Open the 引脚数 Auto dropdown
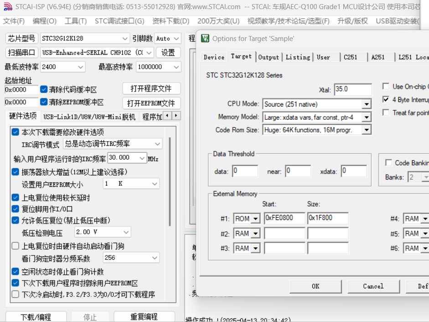 pos(168,39)
